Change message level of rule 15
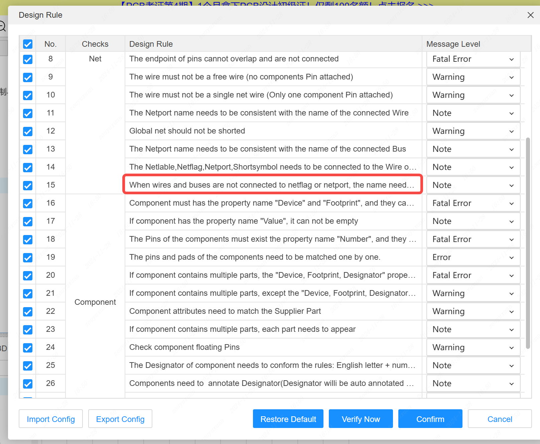 (x=473, y=186)
